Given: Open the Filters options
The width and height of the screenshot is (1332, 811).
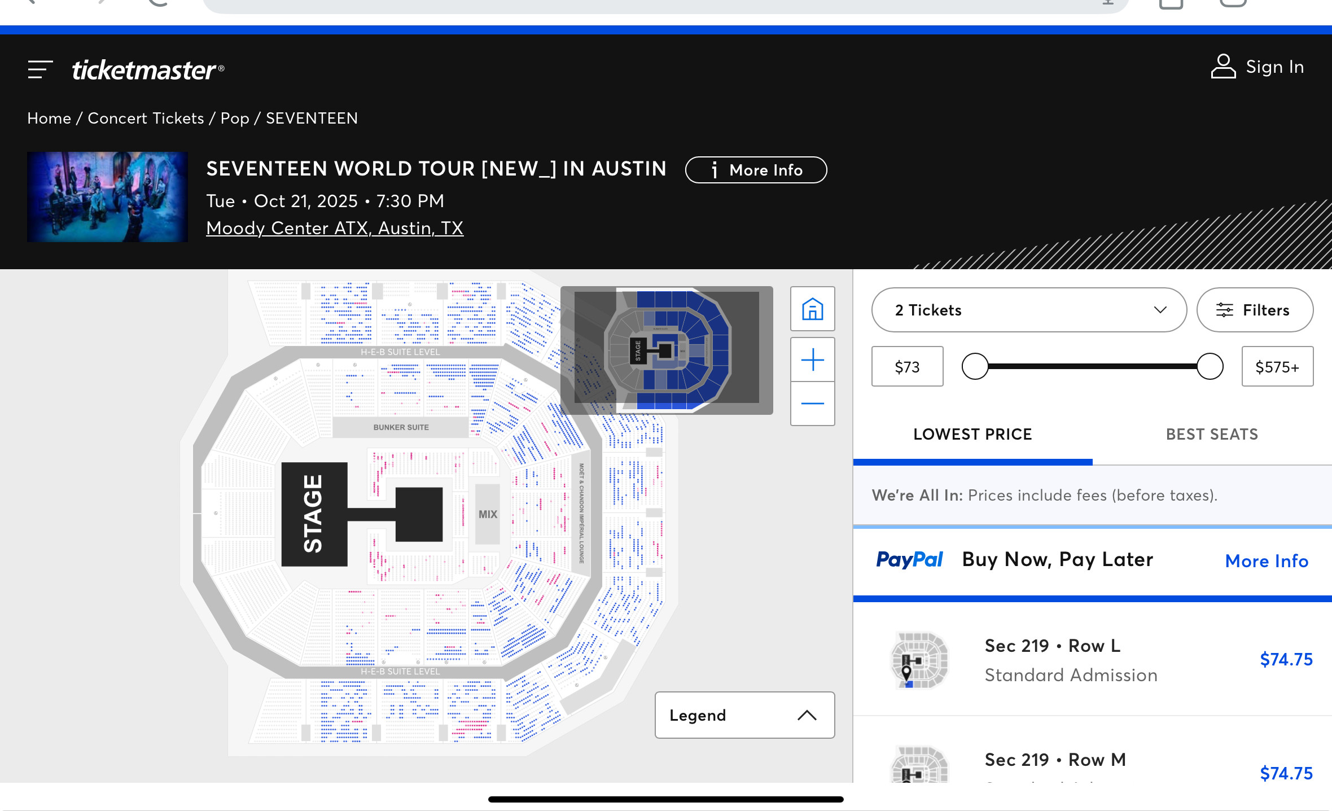Looking at the screenshot, I should pyautogui.click(x=1255, y=310).
